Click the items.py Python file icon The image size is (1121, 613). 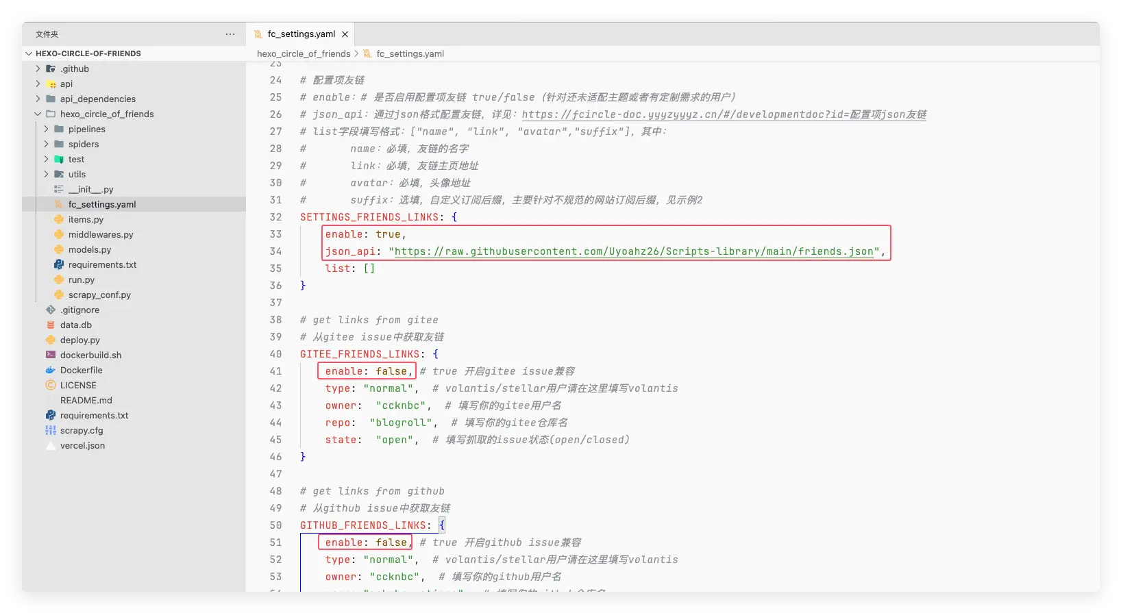point(59,219)
